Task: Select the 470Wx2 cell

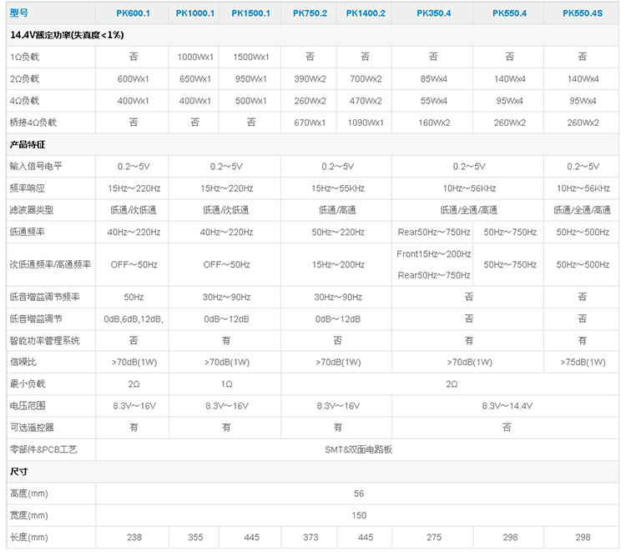Action: [366, 101]
